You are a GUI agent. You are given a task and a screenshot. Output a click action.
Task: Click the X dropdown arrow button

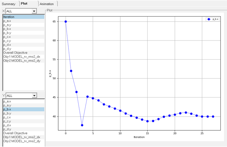(34, 11)
